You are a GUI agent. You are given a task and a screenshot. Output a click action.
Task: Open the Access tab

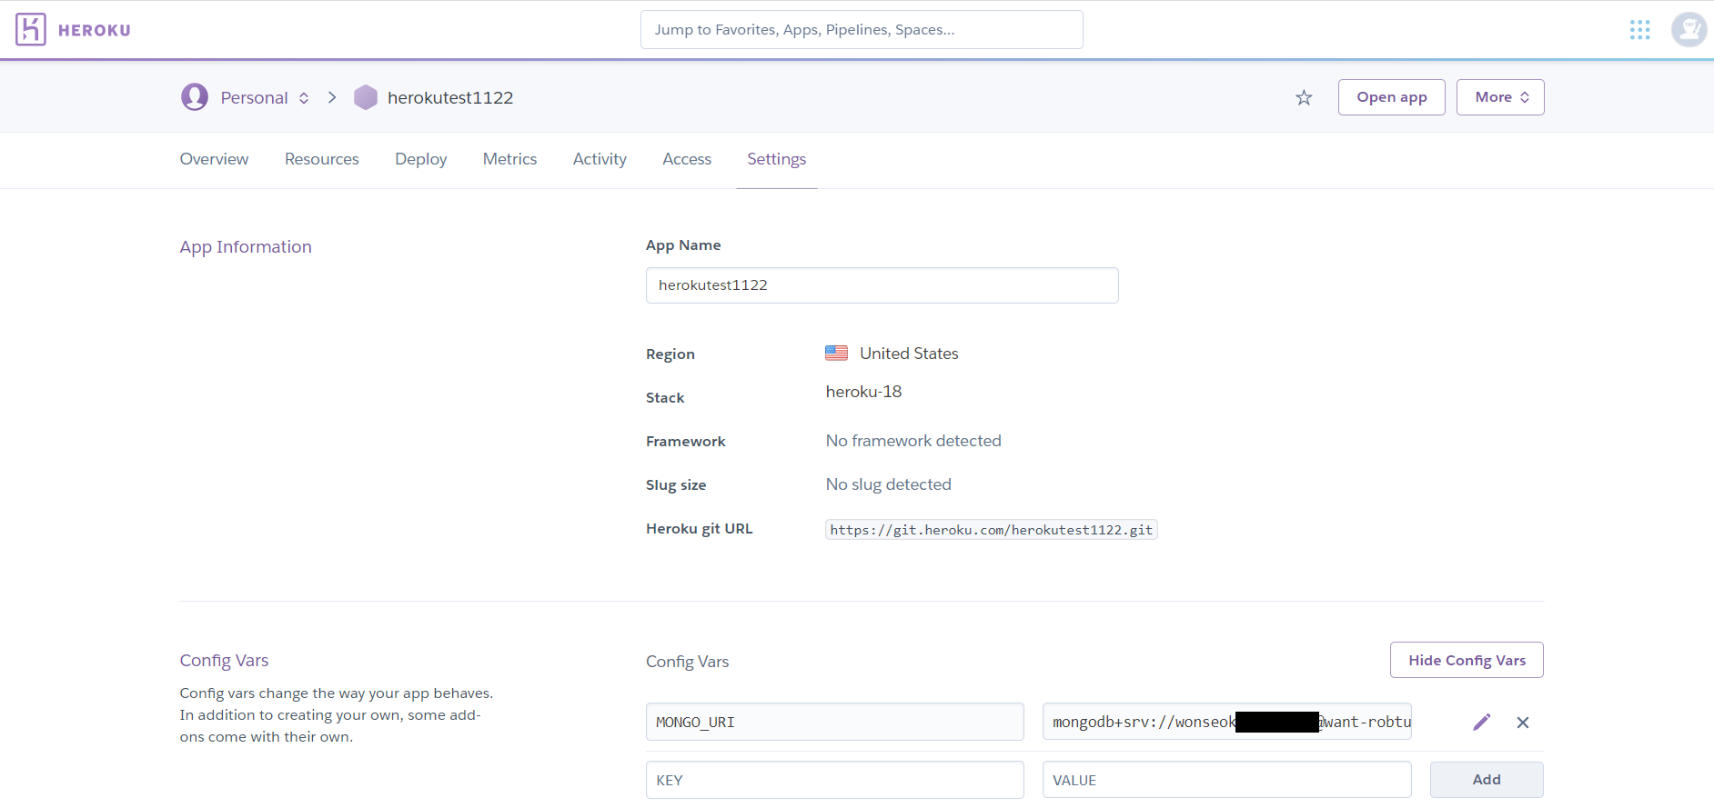687,159
